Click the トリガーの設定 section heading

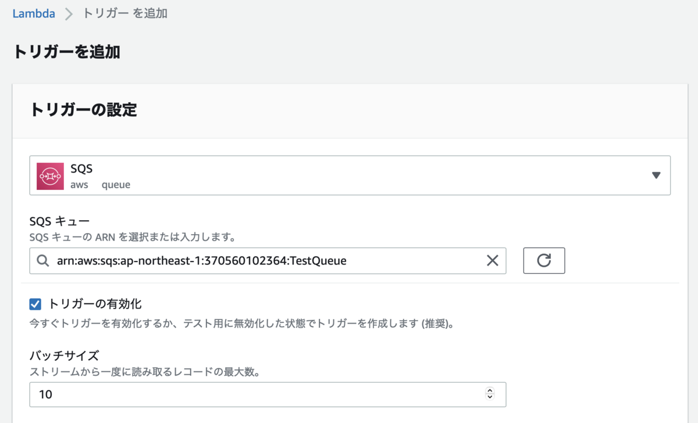click(83, 109)
